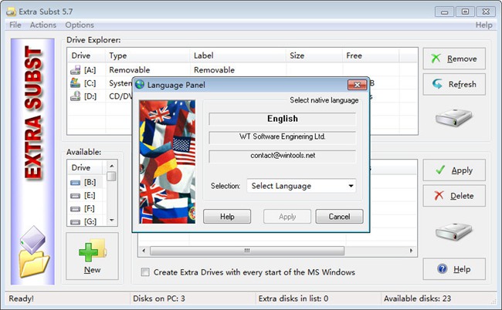The width and height of the screenshot is (502, 310).
Task: Open the File menu
Action: [15, 25]
